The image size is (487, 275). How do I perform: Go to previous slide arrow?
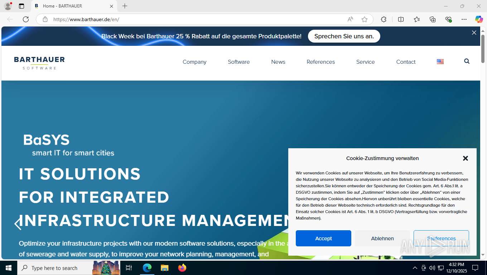coord(18,224)
